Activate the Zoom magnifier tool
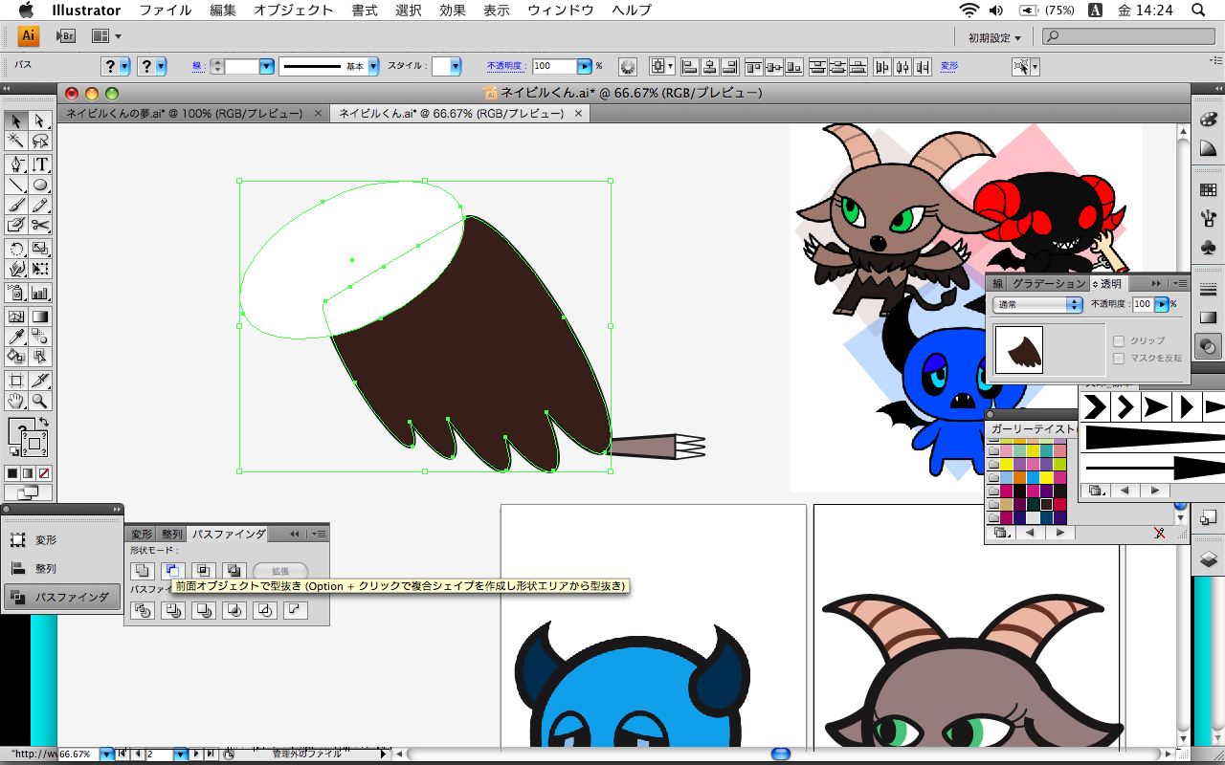Viewport: 1225px width, 765px height. [40, 401]
